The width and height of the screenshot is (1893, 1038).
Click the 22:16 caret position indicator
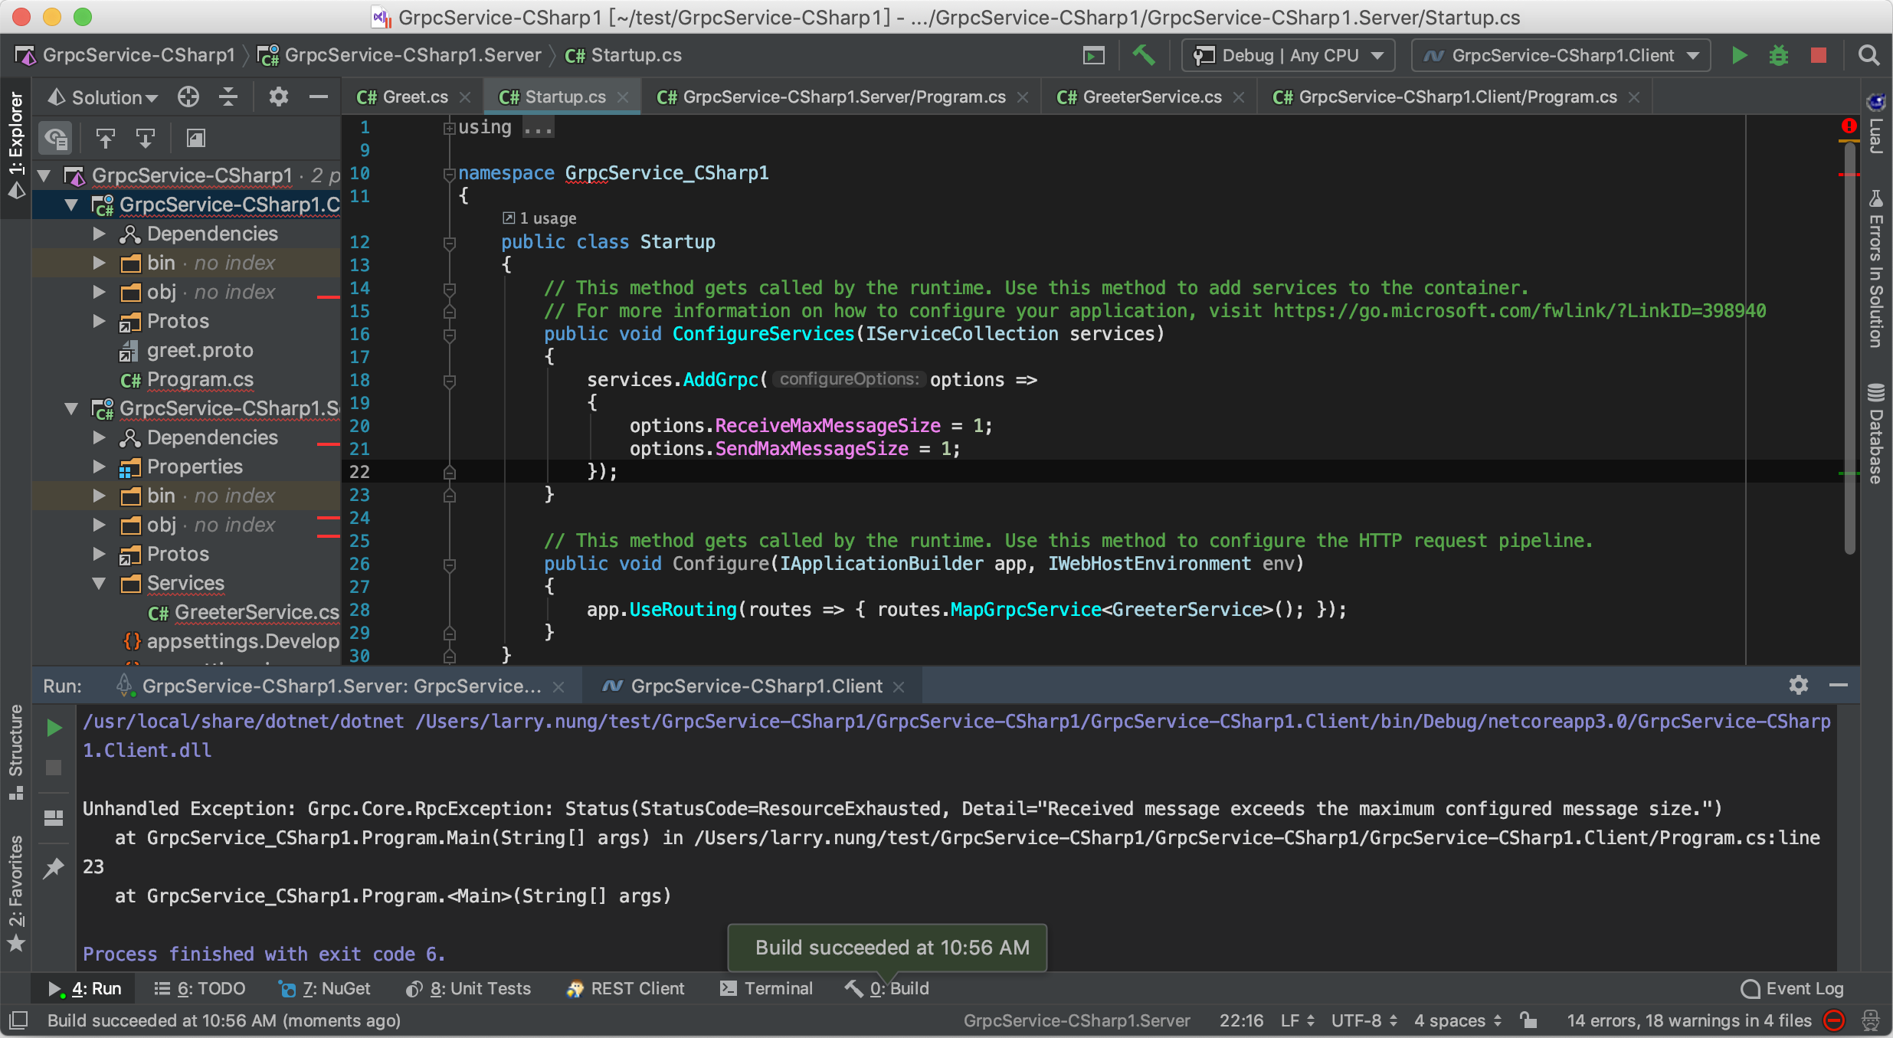1241,1020
